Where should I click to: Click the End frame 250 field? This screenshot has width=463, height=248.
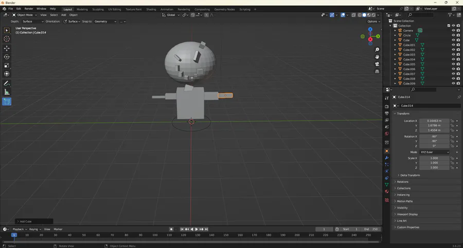(371, 229)
